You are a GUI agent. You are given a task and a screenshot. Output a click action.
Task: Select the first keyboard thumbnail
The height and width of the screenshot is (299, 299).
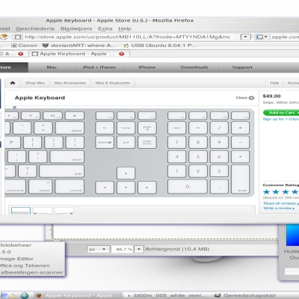tap(21, 211)
